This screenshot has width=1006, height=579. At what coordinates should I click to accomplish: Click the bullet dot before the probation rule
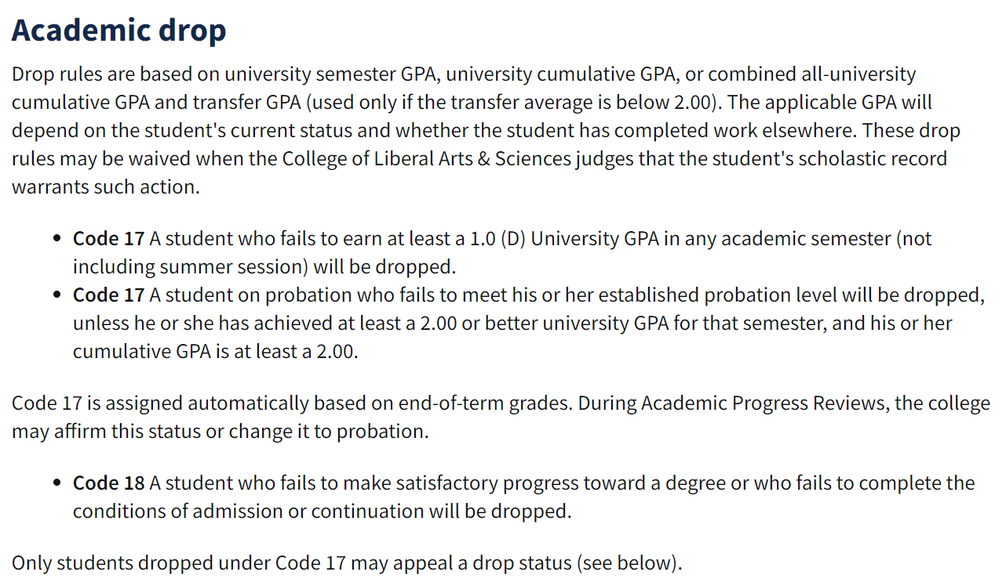pyautogui.click(x=56, y=296)
